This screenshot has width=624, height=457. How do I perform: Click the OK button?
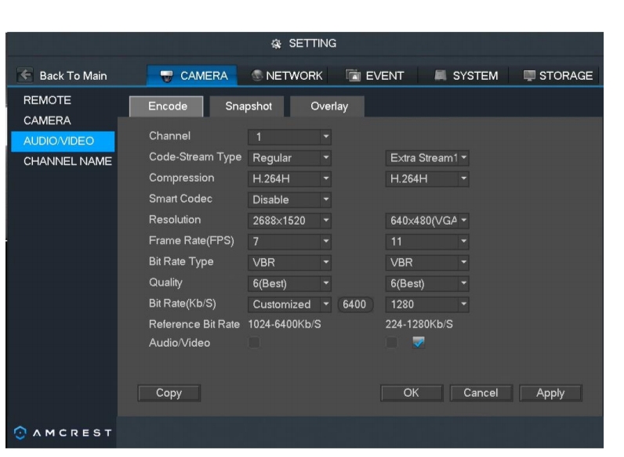[x=412, y=393]
